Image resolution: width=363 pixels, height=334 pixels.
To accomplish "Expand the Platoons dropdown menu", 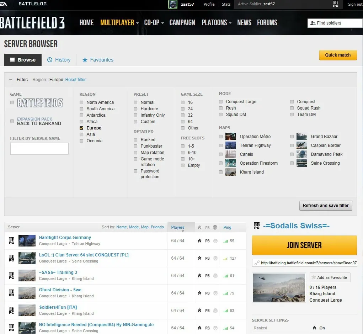I will pos(216,23).
